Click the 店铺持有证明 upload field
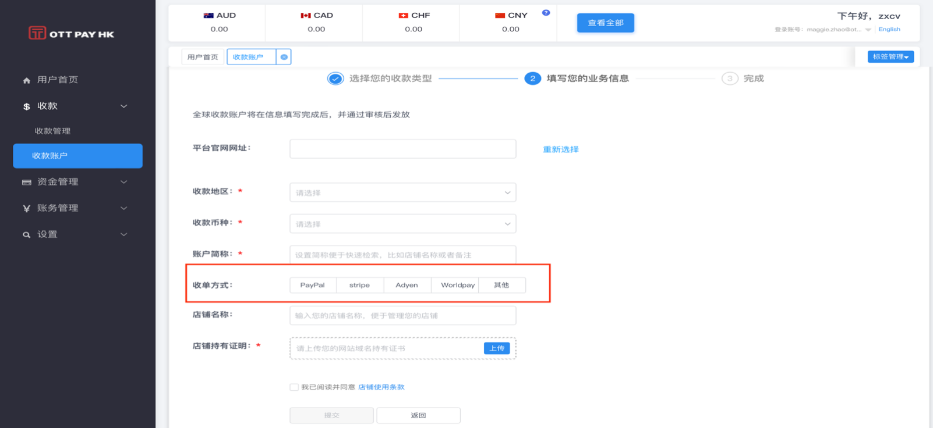Viewport: 933px width, 428px height. 403,348
